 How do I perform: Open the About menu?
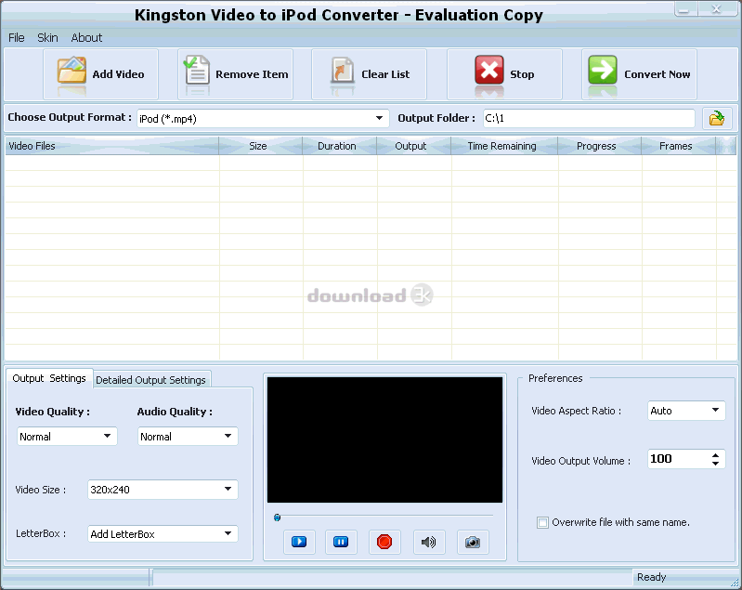pos(86,37)
